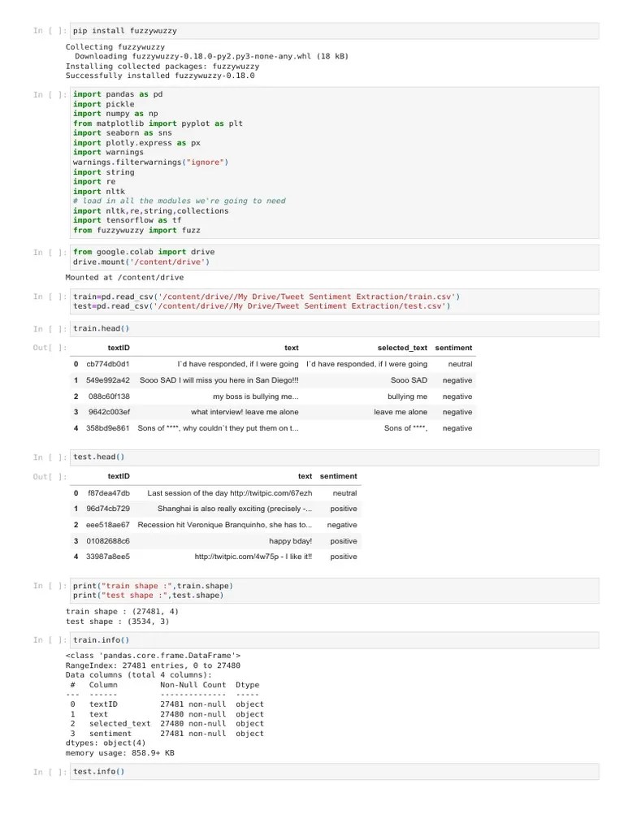Click 'dtypes: object(4)' output line

tap(106, 743)
